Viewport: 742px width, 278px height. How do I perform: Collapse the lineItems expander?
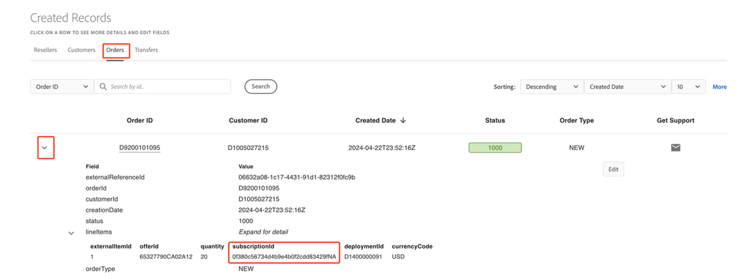(x=71, y=233)
